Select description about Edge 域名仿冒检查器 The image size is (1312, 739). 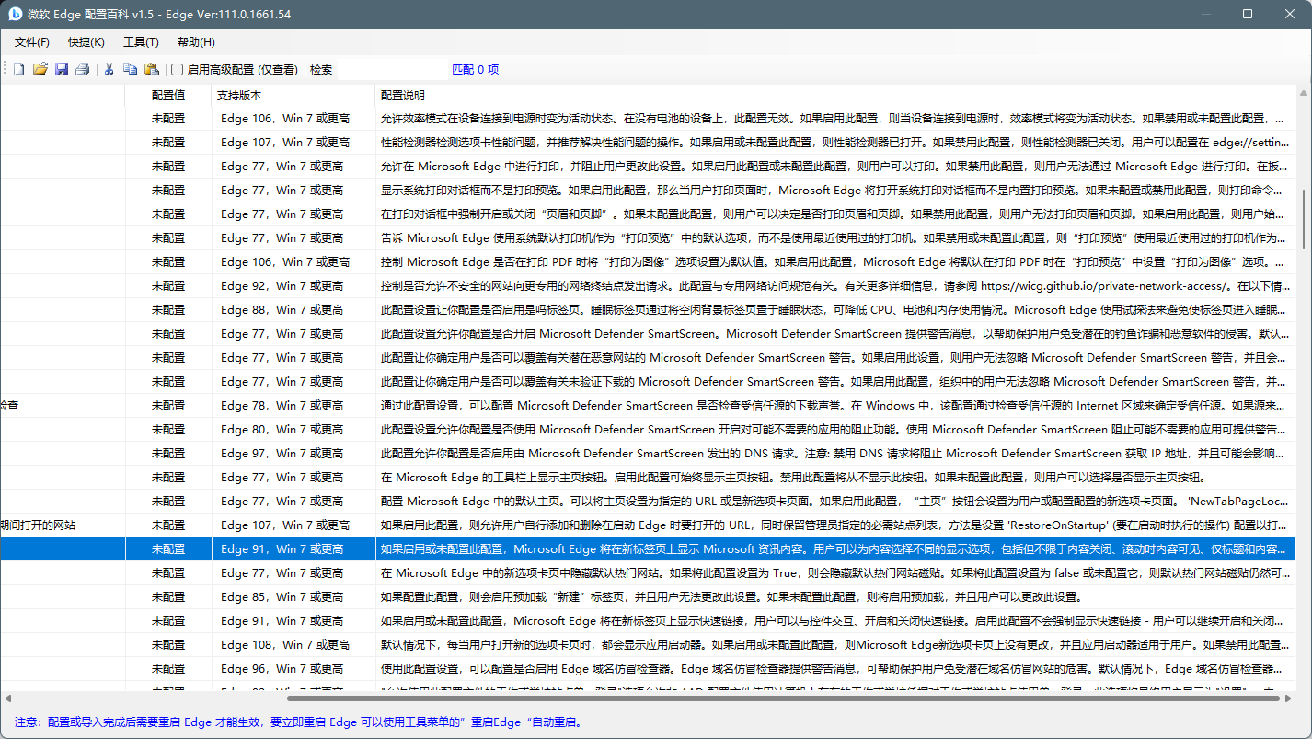[x=835, y=668]
